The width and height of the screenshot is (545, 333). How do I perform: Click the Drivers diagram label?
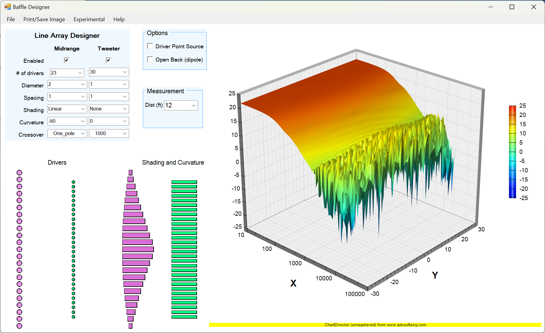coord(57,162)
